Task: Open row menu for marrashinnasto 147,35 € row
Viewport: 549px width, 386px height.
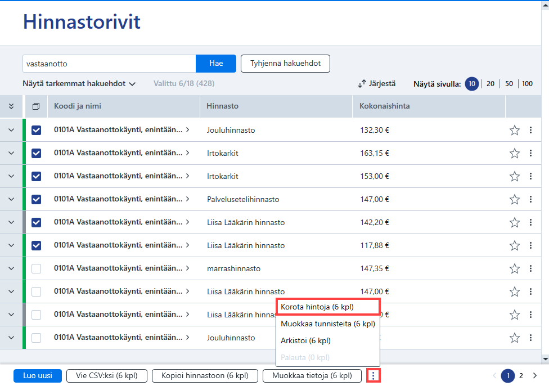Action: pyautogui.click(x=531, y=268)
